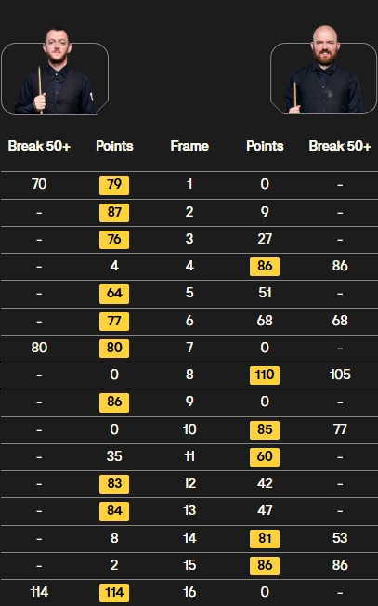Click the 53 break value in frame 14
Screen dimensions: 378x606
pyautogui.click(x=340, y=538)
